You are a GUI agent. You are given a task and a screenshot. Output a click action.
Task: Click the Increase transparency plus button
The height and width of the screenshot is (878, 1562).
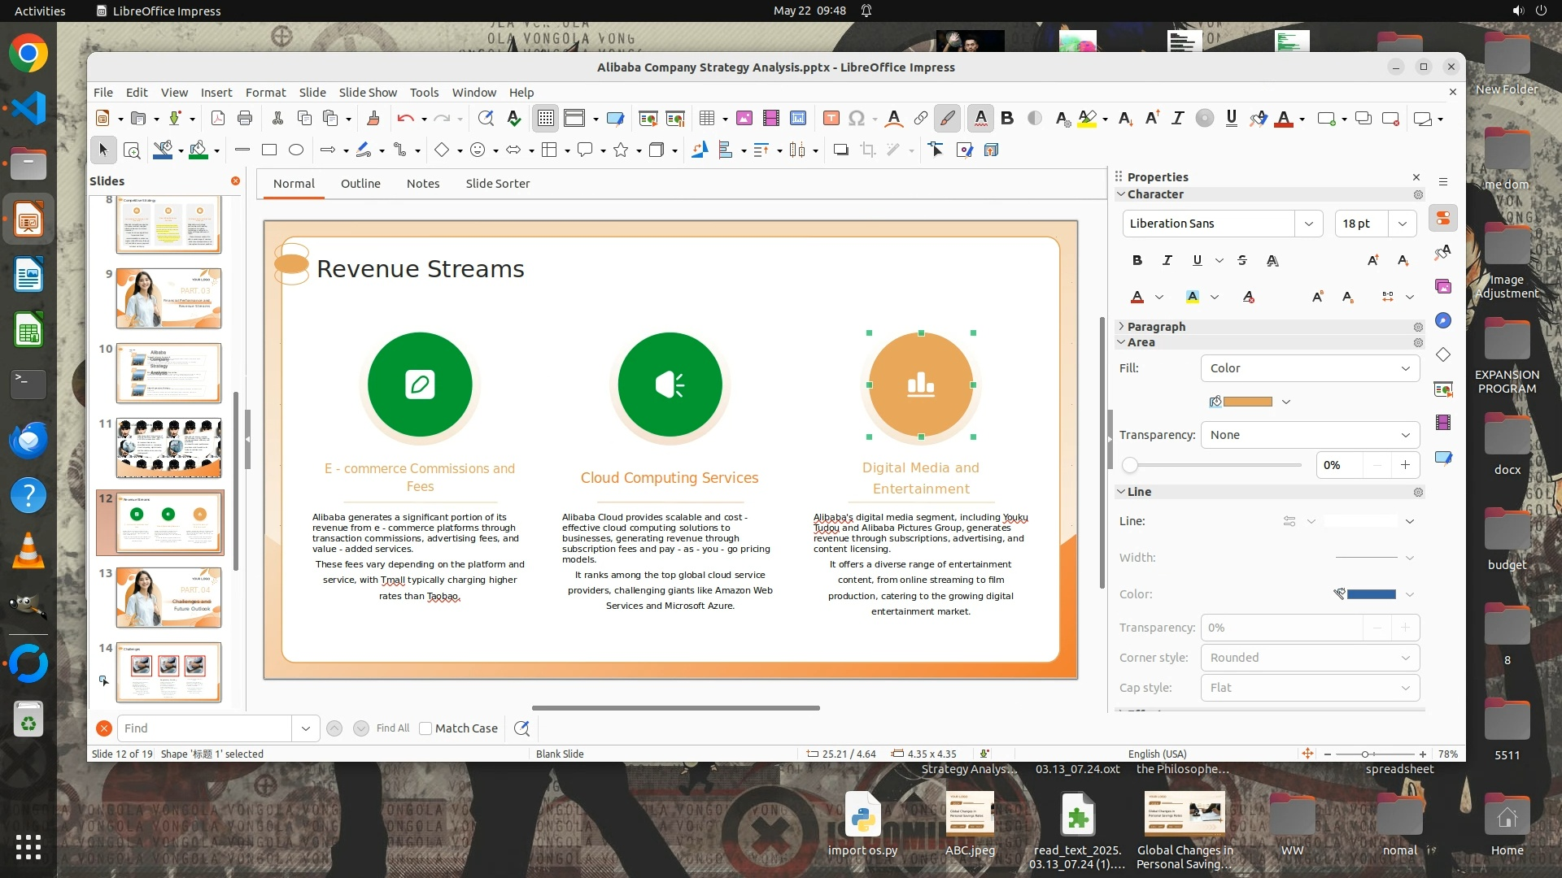[1405, 465]
